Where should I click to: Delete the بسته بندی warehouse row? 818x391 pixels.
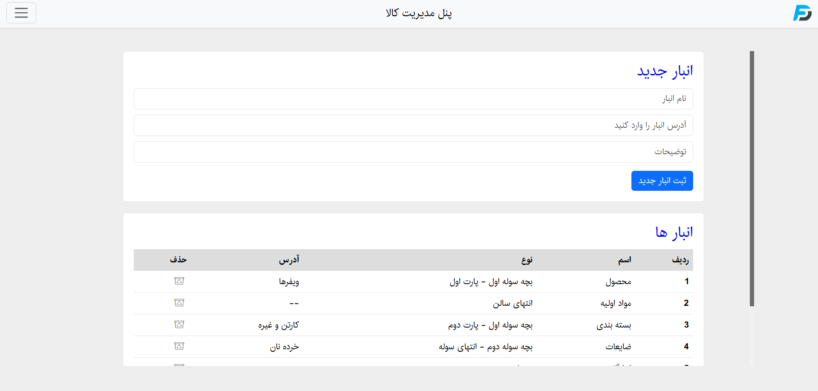click(x=179, y=325)
